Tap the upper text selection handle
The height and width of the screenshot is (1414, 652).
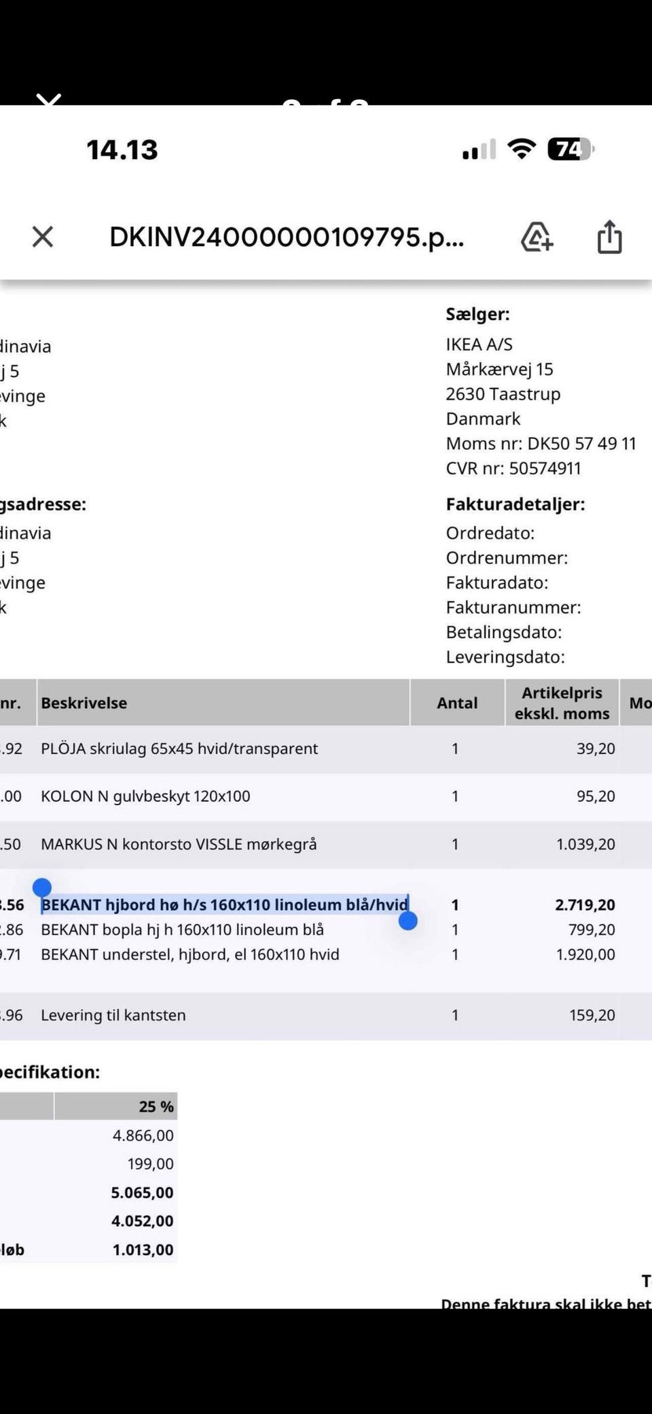coord(42,887)
